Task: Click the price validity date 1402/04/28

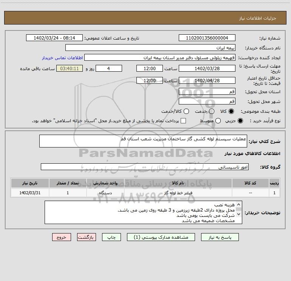Action: pyautogui.click(x=207, y=80)
